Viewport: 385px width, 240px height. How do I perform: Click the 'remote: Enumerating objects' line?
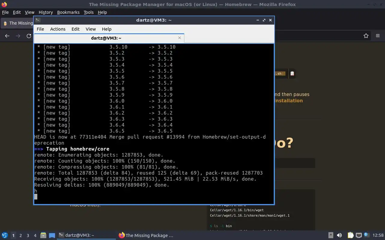click(99, 155)
